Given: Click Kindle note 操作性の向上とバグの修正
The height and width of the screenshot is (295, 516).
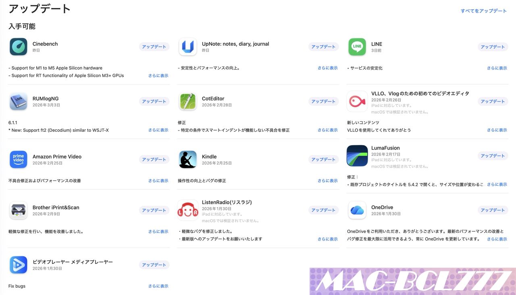Looking at the screenshot, I should (202, 181).
